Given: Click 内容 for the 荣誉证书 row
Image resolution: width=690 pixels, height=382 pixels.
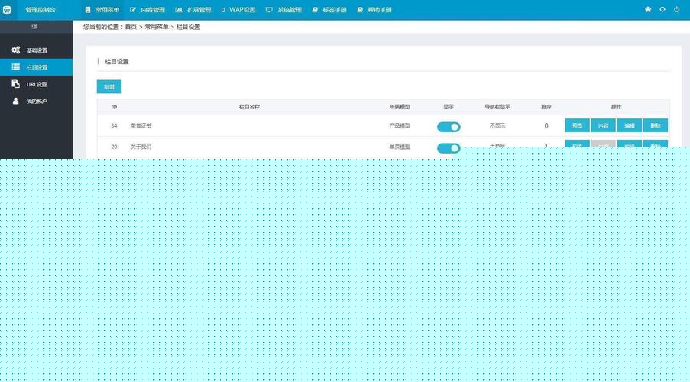Looking at the screenshot, I should (604, 125).
